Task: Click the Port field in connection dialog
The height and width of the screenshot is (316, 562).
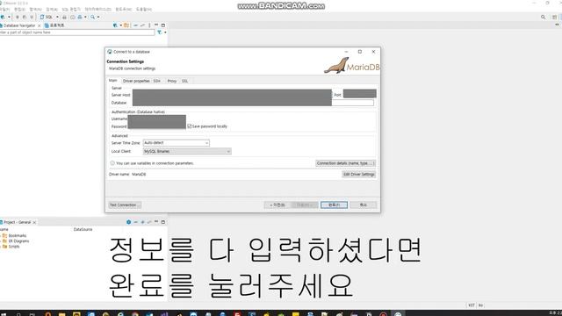Action: coord(359,94)
